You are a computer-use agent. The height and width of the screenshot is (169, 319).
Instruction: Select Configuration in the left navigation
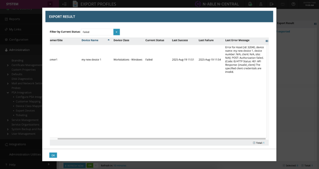tap(19, 40)
